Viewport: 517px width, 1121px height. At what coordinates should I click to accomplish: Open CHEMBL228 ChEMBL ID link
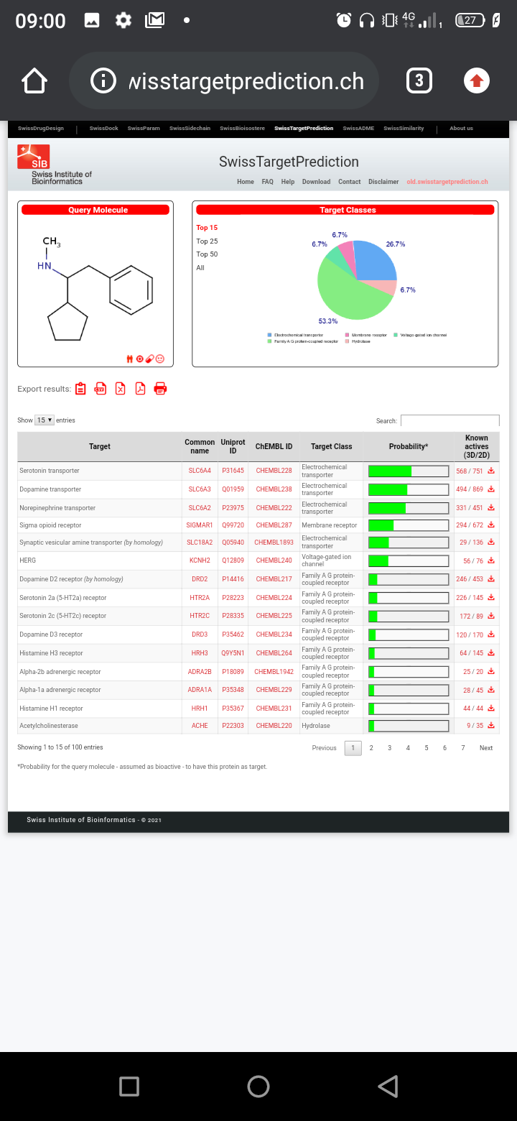(274, 471)
